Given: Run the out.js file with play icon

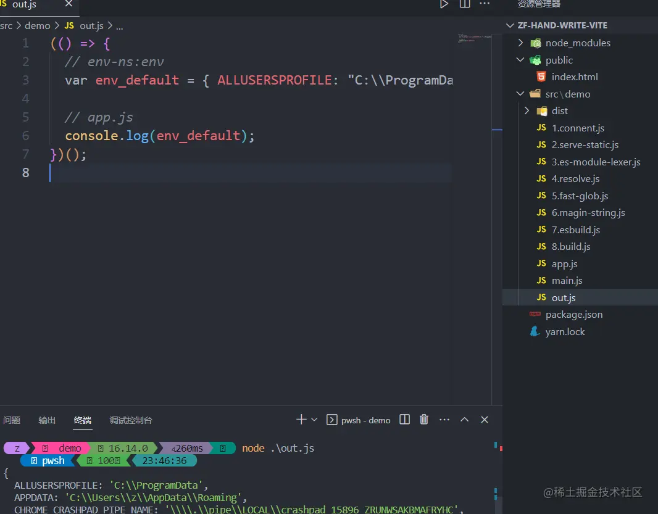Looking at the screenshot, I should (x=444, y=4).
